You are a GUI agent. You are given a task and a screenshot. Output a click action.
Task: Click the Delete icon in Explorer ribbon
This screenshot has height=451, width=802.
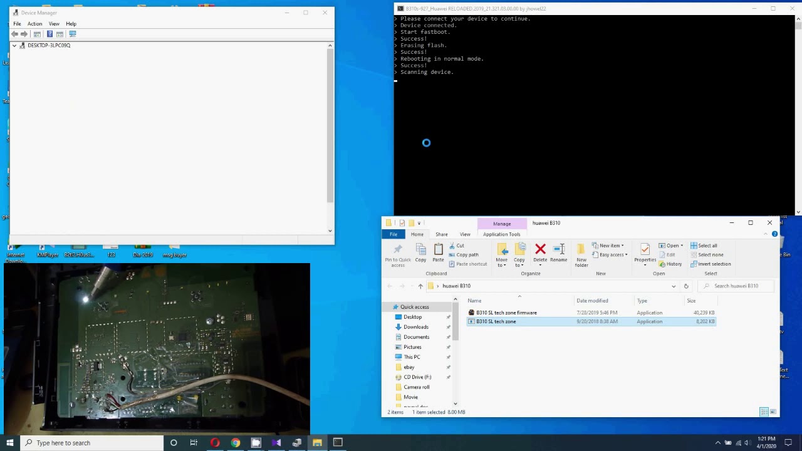click(x=540, y=250)
